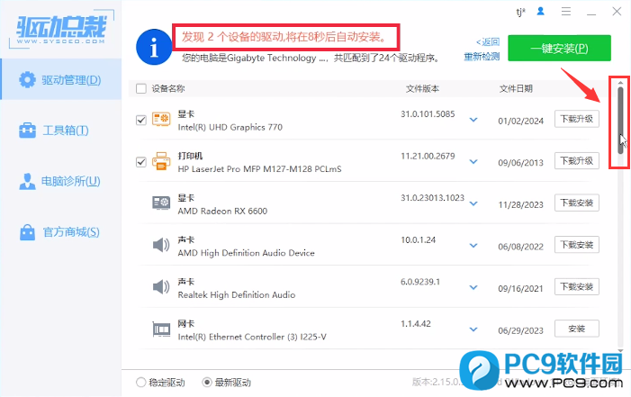The height and width of the screenshot is (397, 631).
Task: Click version text 6.0.9239.1
Action: tap(420, 282)
